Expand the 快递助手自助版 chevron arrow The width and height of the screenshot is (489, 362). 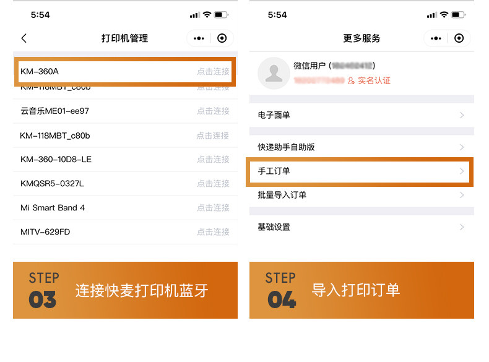coord(462,147)
